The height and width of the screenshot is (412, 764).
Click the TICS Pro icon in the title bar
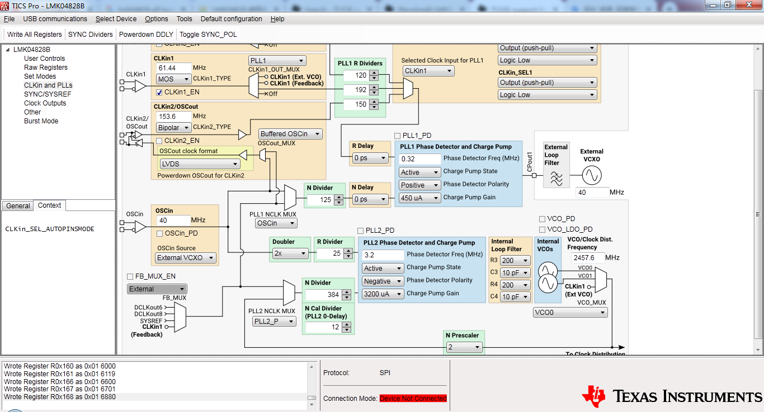4,5
